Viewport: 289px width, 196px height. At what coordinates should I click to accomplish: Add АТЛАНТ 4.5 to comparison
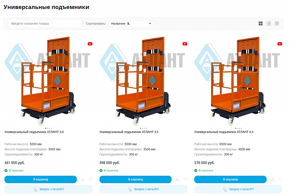click(x=272, y=179)
